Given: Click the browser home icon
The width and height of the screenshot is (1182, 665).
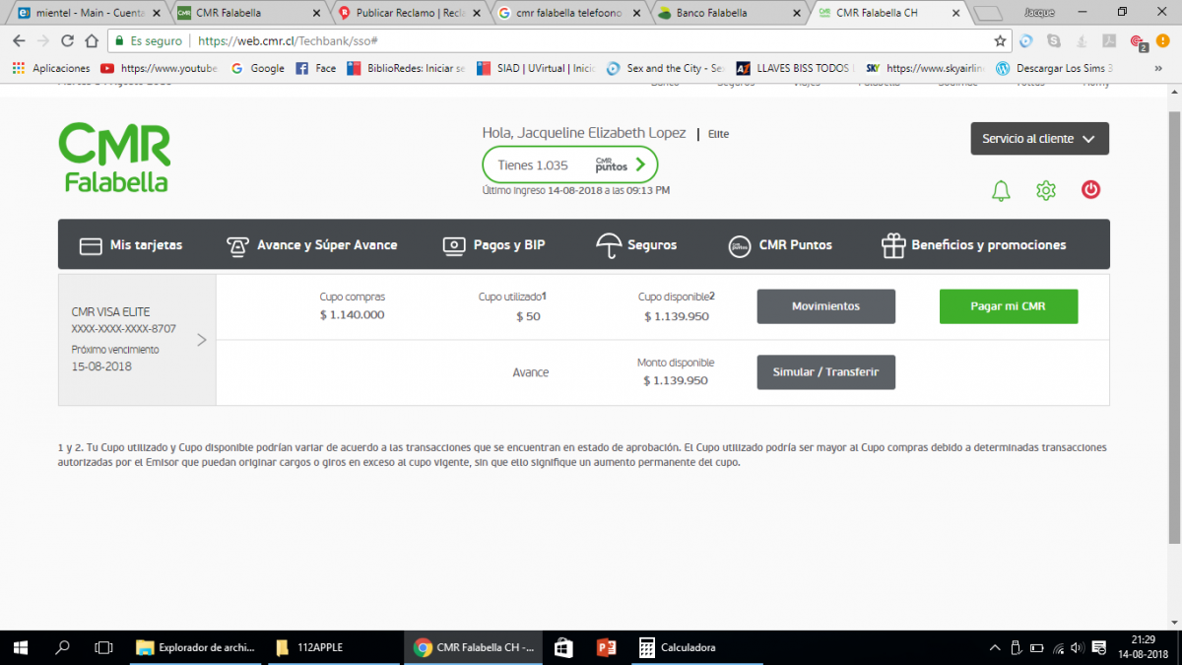Looking at the screenshot, I should tap(92, 41).
